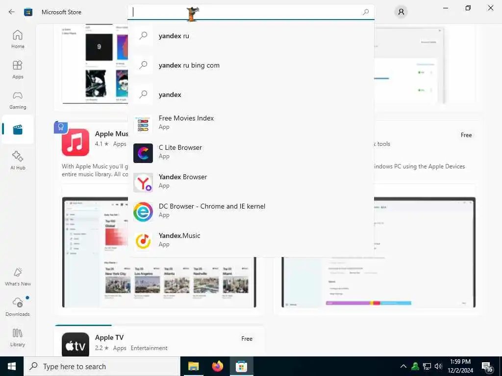
Task: Open the Apple TV app icon
Action: (x=75, y=345)
